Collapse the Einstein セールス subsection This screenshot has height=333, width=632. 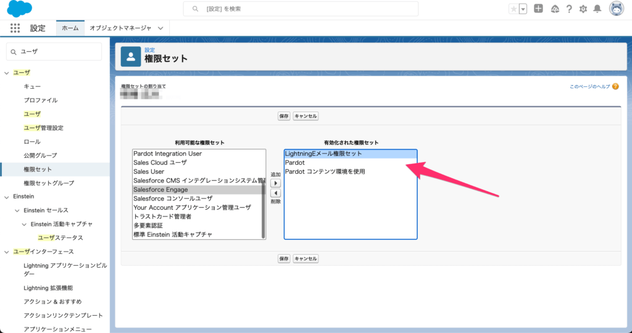click(x=17, y=210)
